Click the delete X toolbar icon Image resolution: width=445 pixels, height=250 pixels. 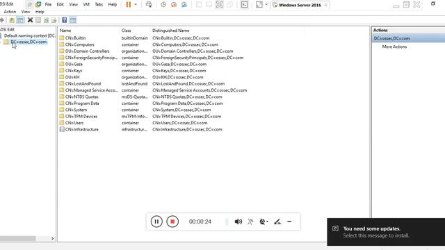pyautogui.click(x=30, y=20)
